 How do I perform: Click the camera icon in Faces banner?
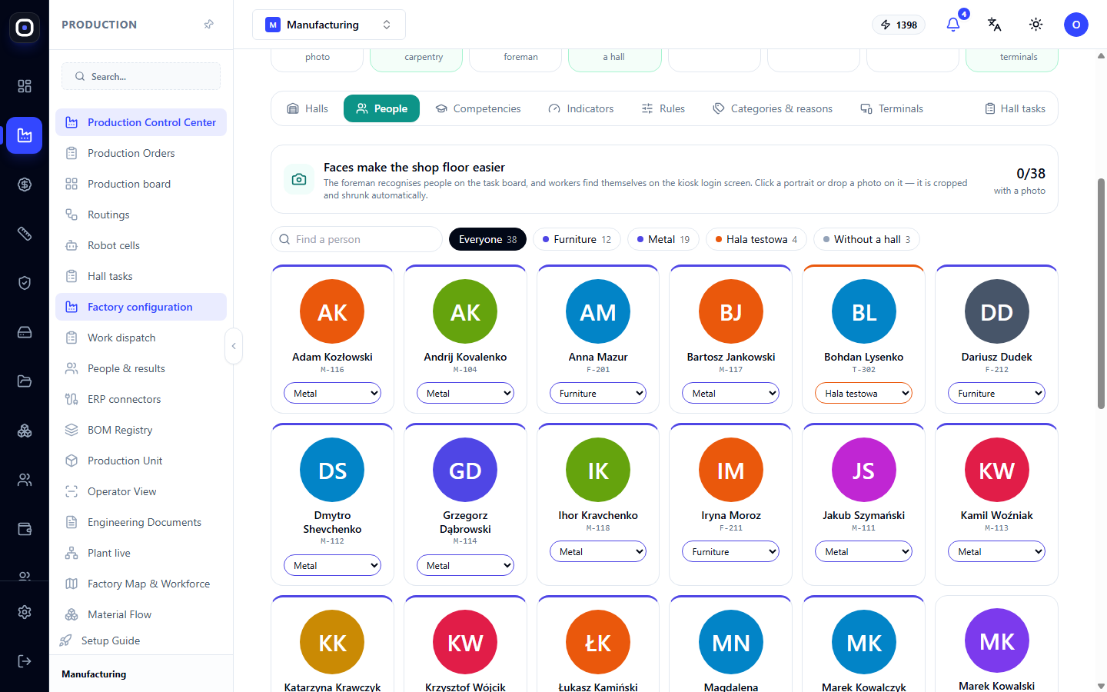pyautogui.click(x=299, y=179)
